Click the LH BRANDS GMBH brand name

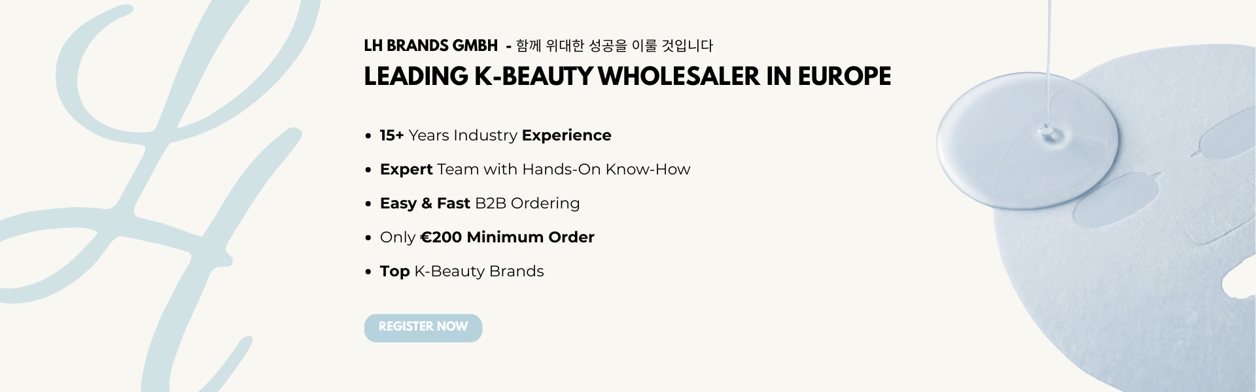click(x=430, y=46)
